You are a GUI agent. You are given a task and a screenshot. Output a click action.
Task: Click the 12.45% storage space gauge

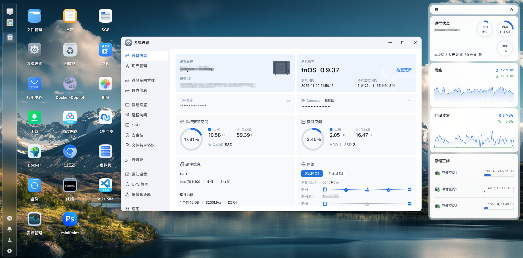[x=313, y=139]
